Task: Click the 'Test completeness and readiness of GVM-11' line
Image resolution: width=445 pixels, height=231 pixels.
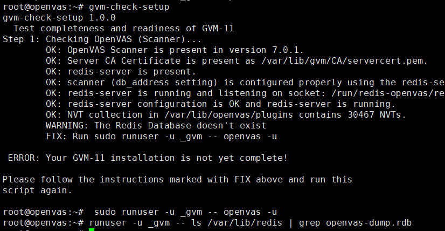Action: click(124, 29)
